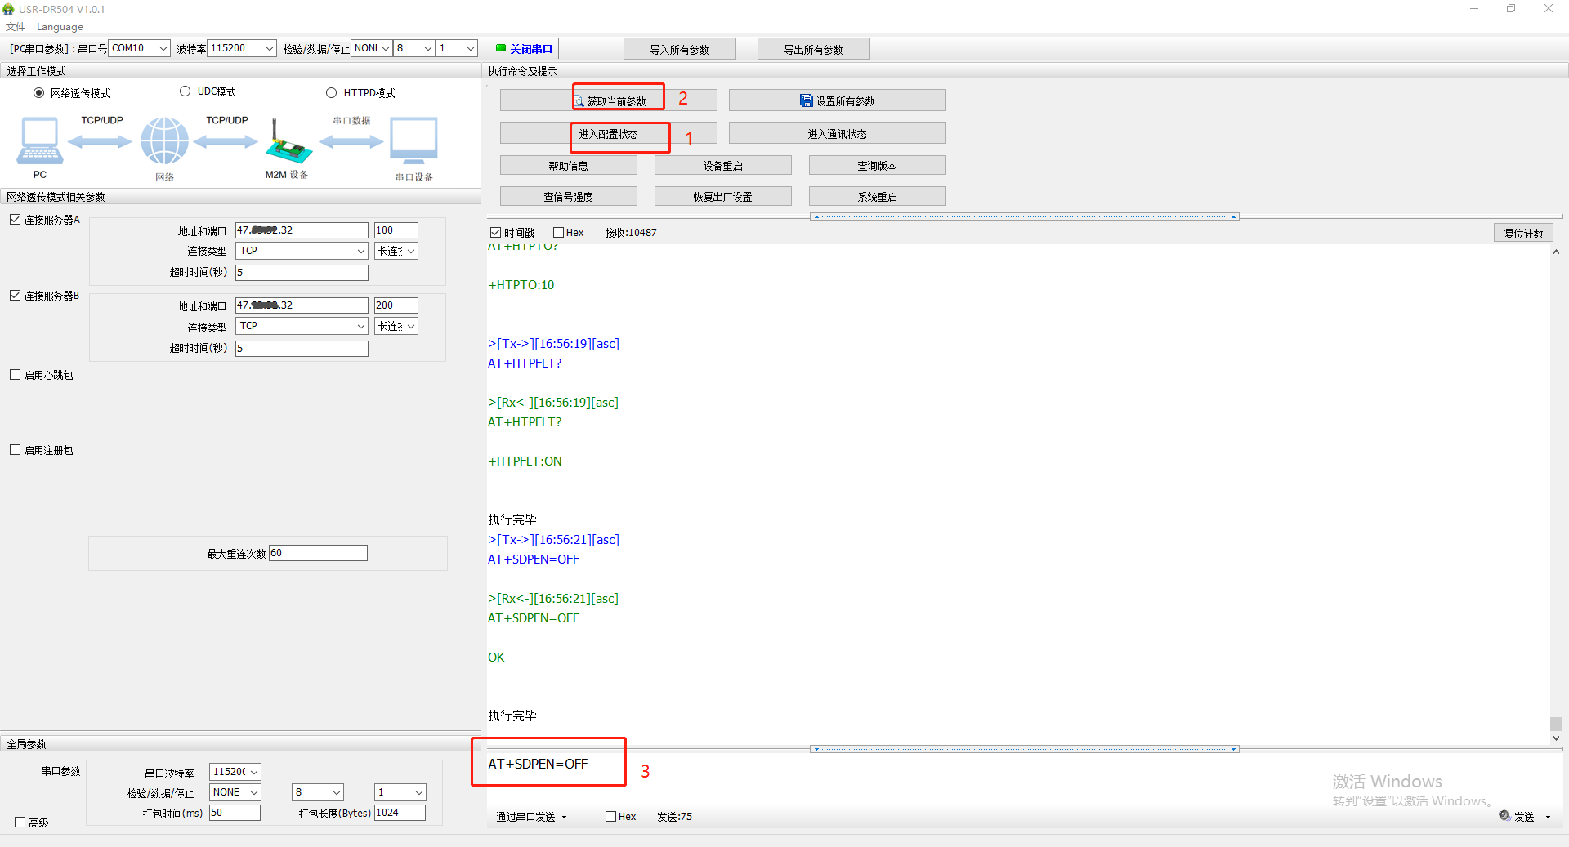Enable the 启用心跳包 checkbox
This screenshot has height=847, width=1569.
(16, 375)
